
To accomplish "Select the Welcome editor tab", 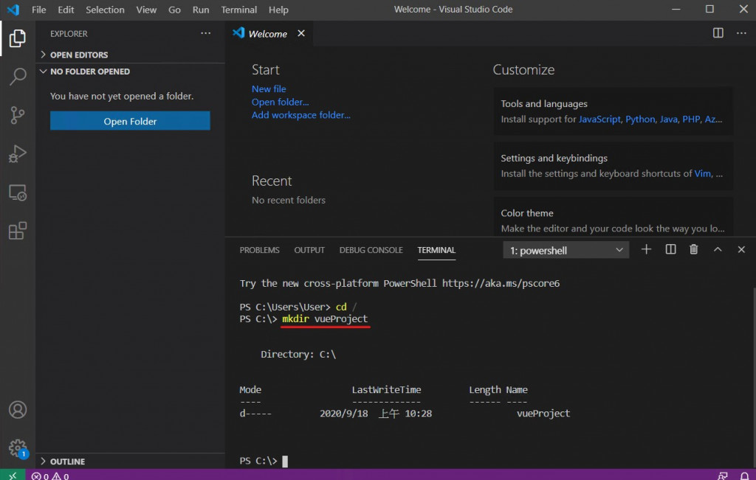I will point(269,33).
